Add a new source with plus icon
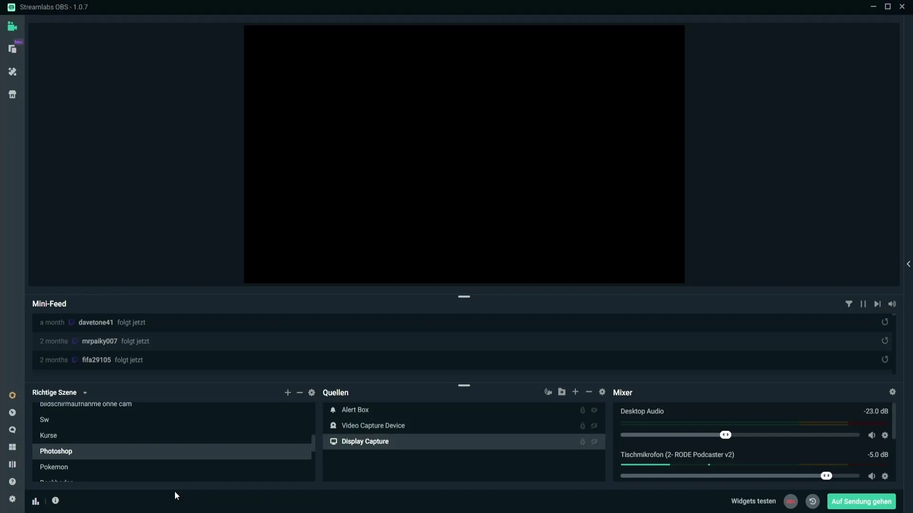The height and width of the screenshot is (513, 913). tap(575, 392)
